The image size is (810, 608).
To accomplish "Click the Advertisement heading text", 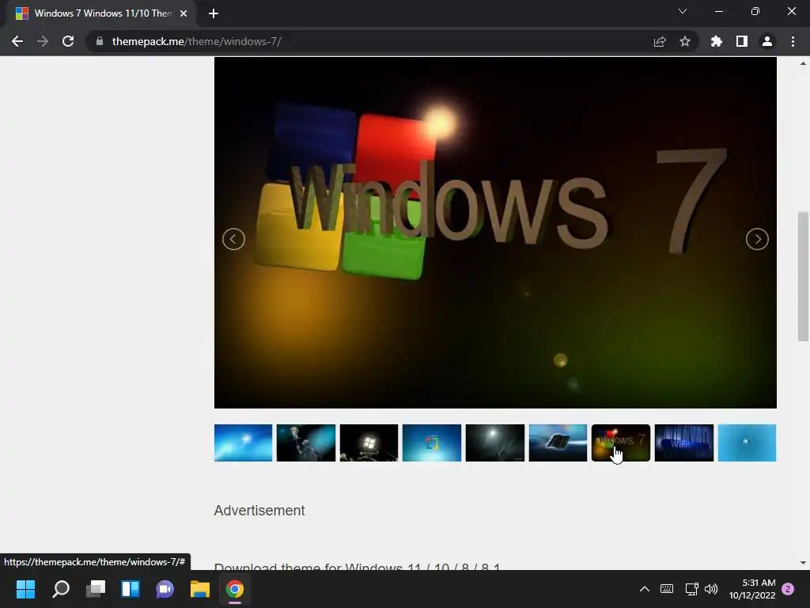I will click(259, 511).
